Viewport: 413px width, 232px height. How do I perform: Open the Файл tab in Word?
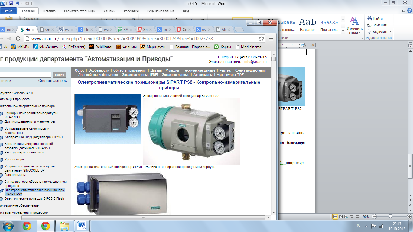tap(8, 11)
